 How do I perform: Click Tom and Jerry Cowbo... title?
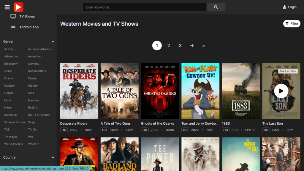pyautogui.click(x=200, y=123)
